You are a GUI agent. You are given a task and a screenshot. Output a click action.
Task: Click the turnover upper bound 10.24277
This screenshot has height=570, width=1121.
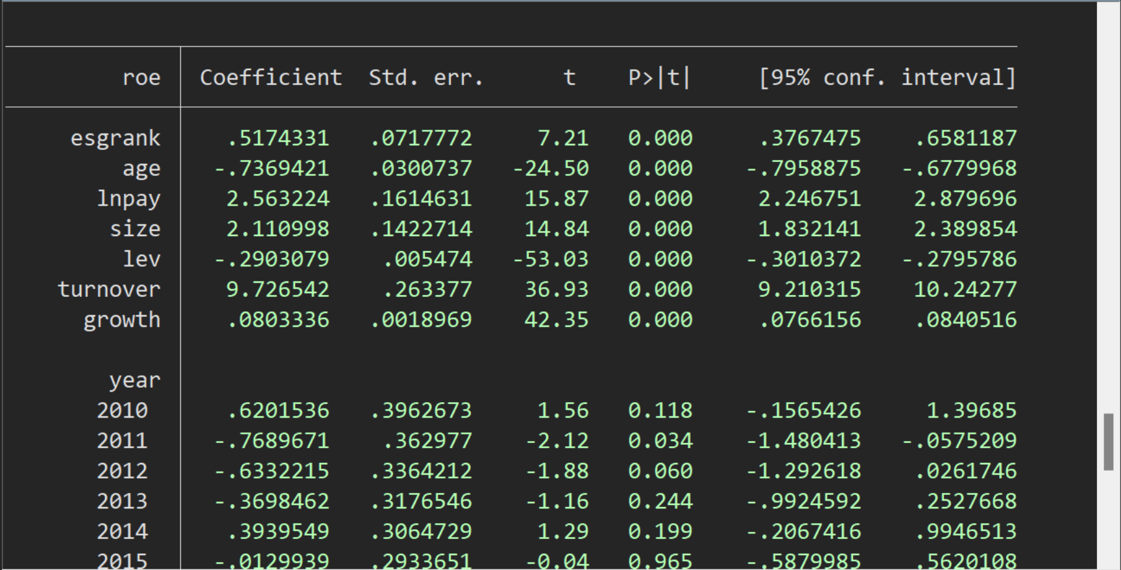[x=965, y=289]
